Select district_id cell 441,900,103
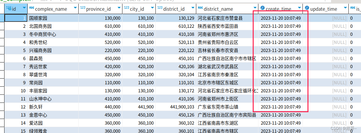The height and width of the screenshot is (133, 361). pyautogui.click(x=176, y=107)
